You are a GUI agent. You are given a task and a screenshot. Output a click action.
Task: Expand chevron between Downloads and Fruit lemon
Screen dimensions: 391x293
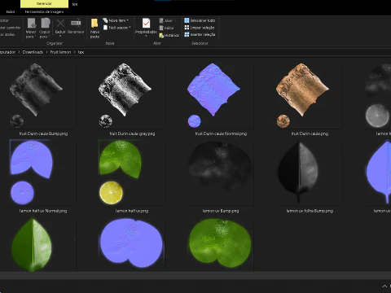(46, 52)
